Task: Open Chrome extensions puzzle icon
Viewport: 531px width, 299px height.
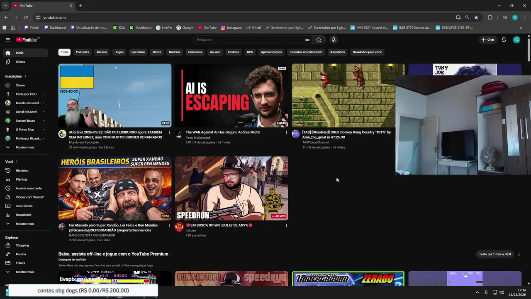Action: (x=490, y=17)
